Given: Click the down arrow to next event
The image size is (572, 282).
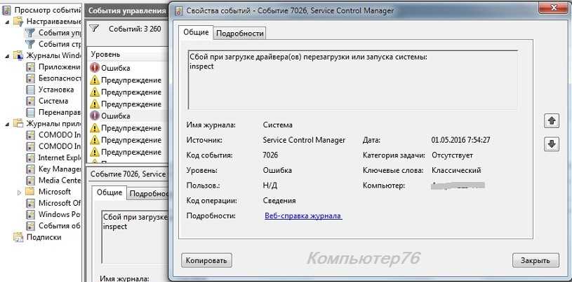Looking at the screenshot, I should (552, 143).
